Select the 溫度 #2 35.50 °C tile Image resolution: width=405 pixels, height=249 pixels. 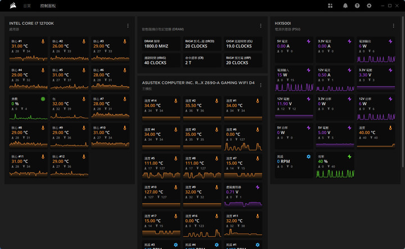pos(202,109)
